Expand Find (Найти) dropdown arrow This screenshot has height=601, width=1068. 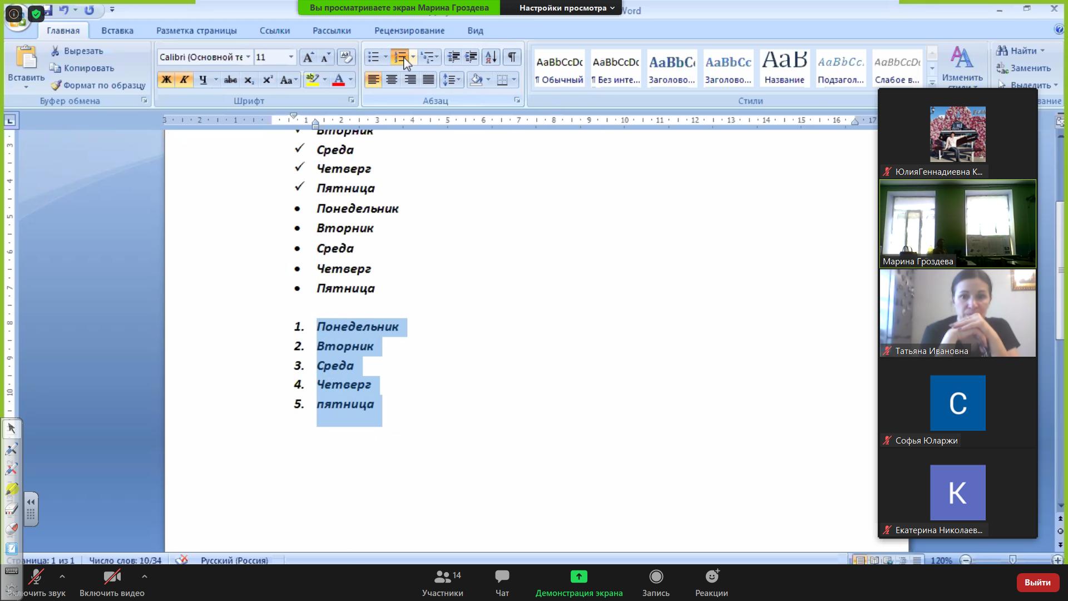tap(1042, 51)
